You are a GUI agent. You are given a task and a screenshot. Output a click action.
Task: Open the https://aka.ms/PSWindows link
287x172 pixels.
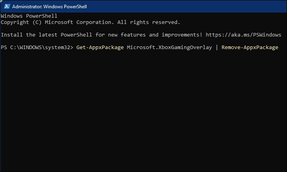pos(243,35)
